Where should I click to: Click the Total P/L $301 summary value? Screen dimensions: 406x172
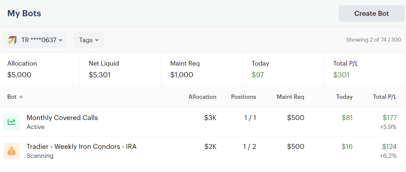(341, 75)
